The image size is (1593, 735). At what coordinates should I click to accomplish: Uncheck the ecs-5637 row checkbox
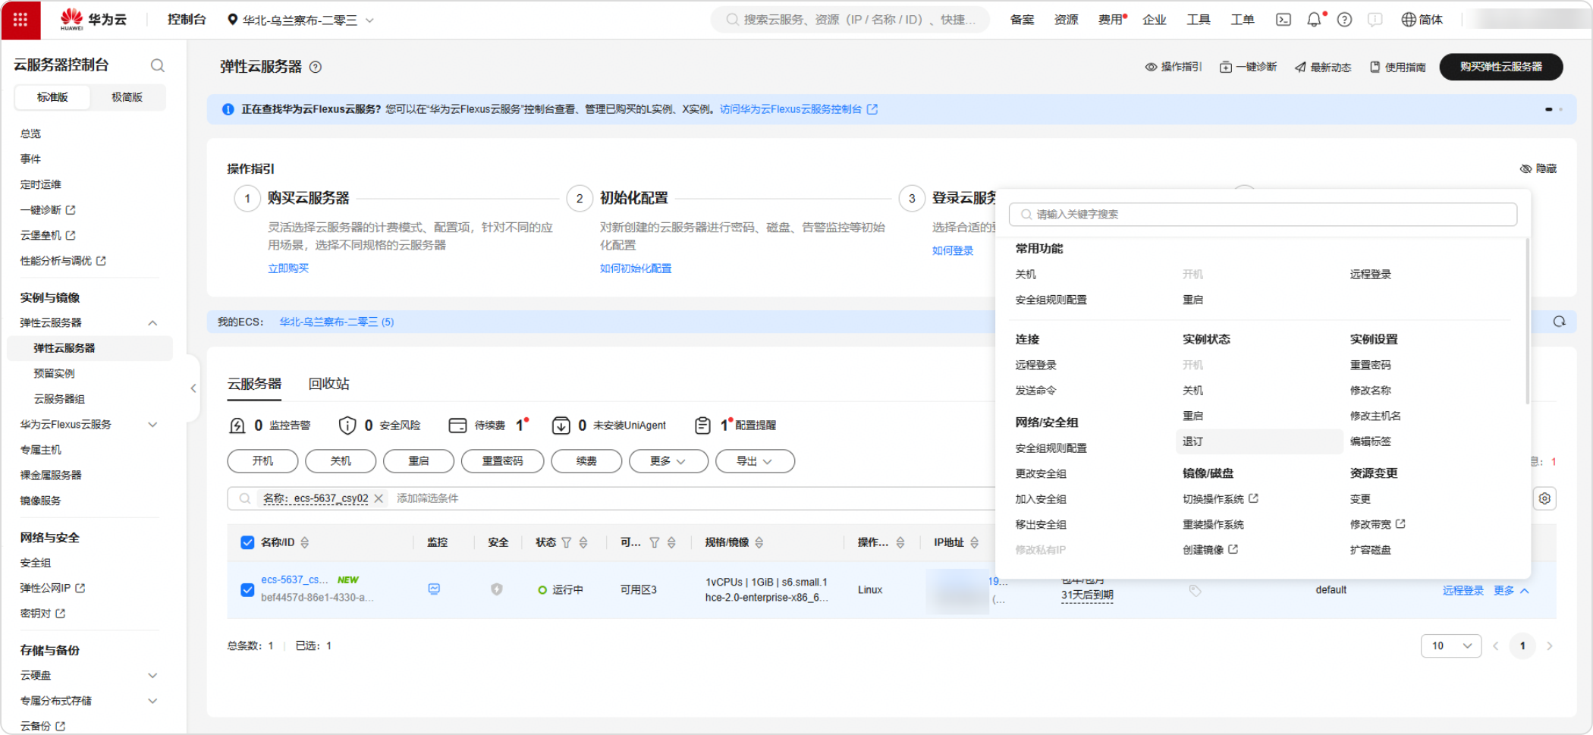click(247, 589)
